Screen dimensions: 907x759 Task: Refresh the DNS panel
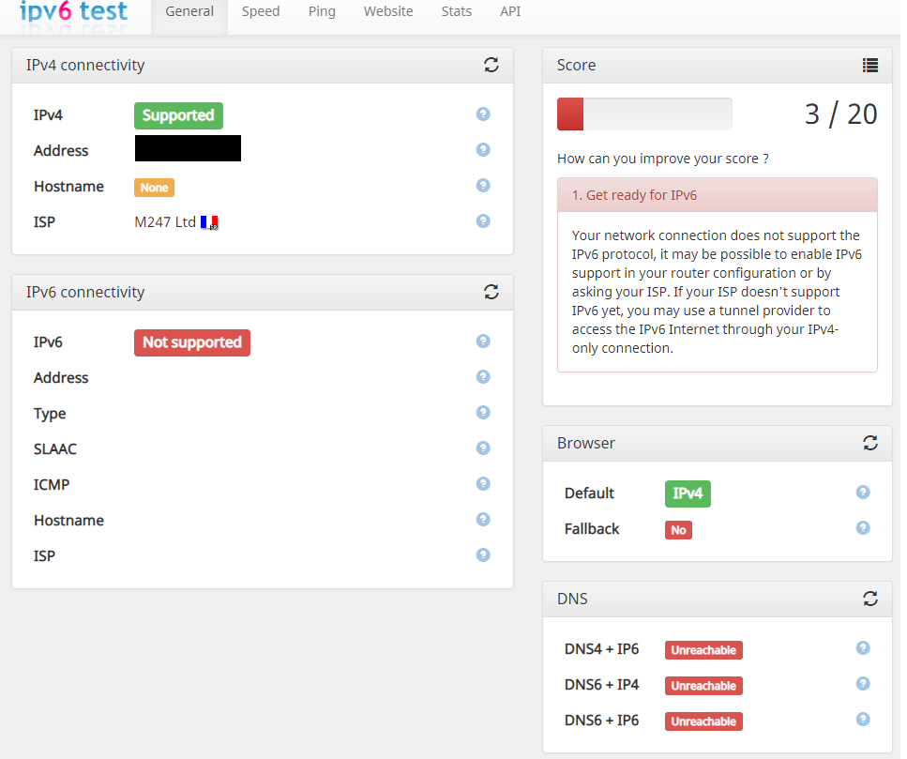coord(869,598)
